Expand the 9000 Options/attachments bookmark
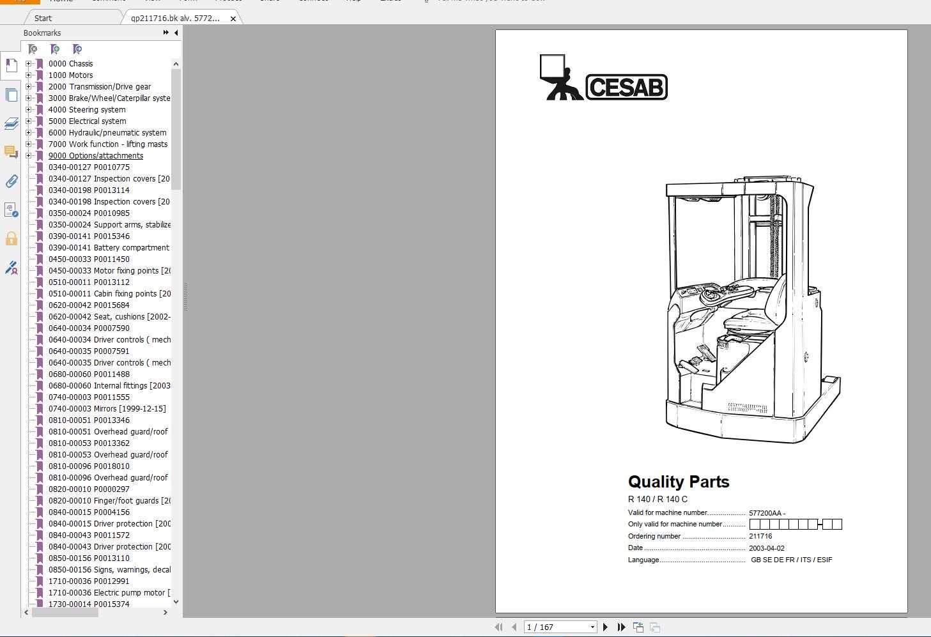 pyautogui.click(x=28, y=156)
